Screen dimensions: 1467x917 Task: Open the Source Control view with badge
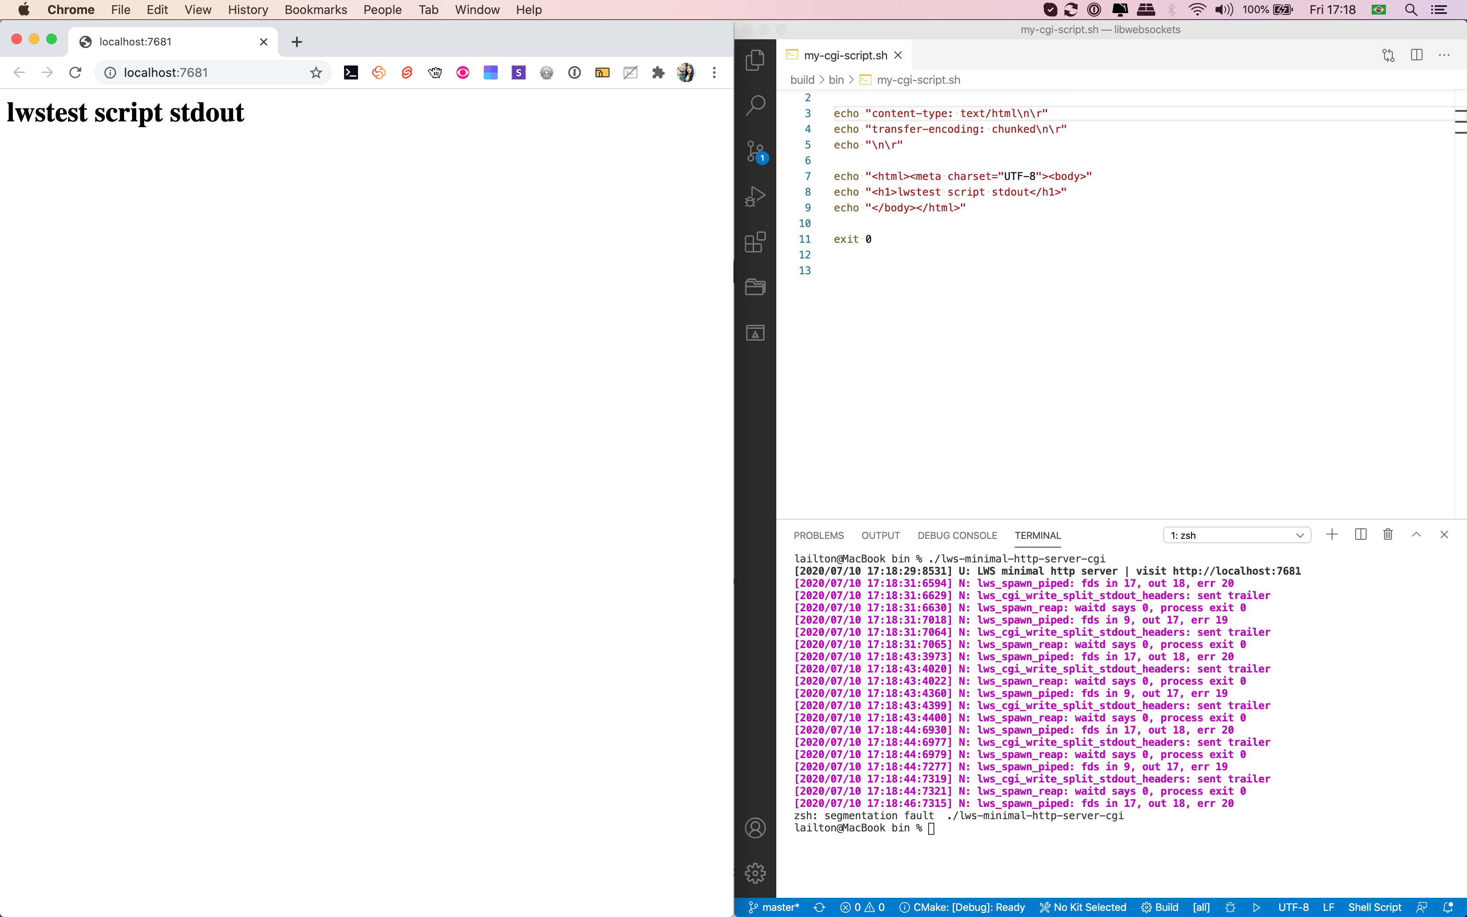coord(756,152)
